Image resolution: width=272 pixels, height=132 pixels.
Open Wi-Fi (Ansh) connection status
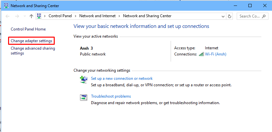tap(216, 54)
